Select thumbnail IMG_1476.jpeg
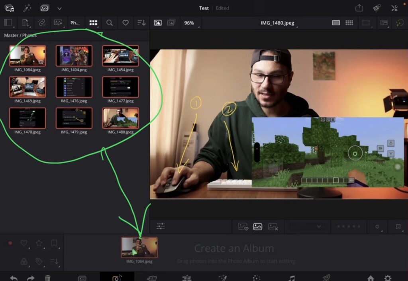Viewport: 408px width, 281px height. click(x=74, y=87)
